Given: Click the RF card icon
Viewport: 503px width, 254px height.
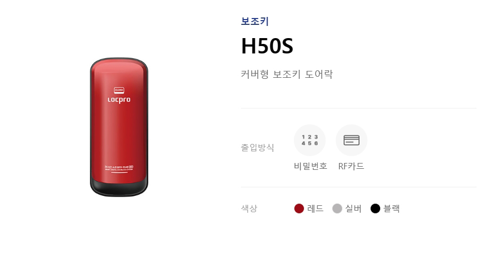Looking at the screenshot, I should (x=351, y=140).
